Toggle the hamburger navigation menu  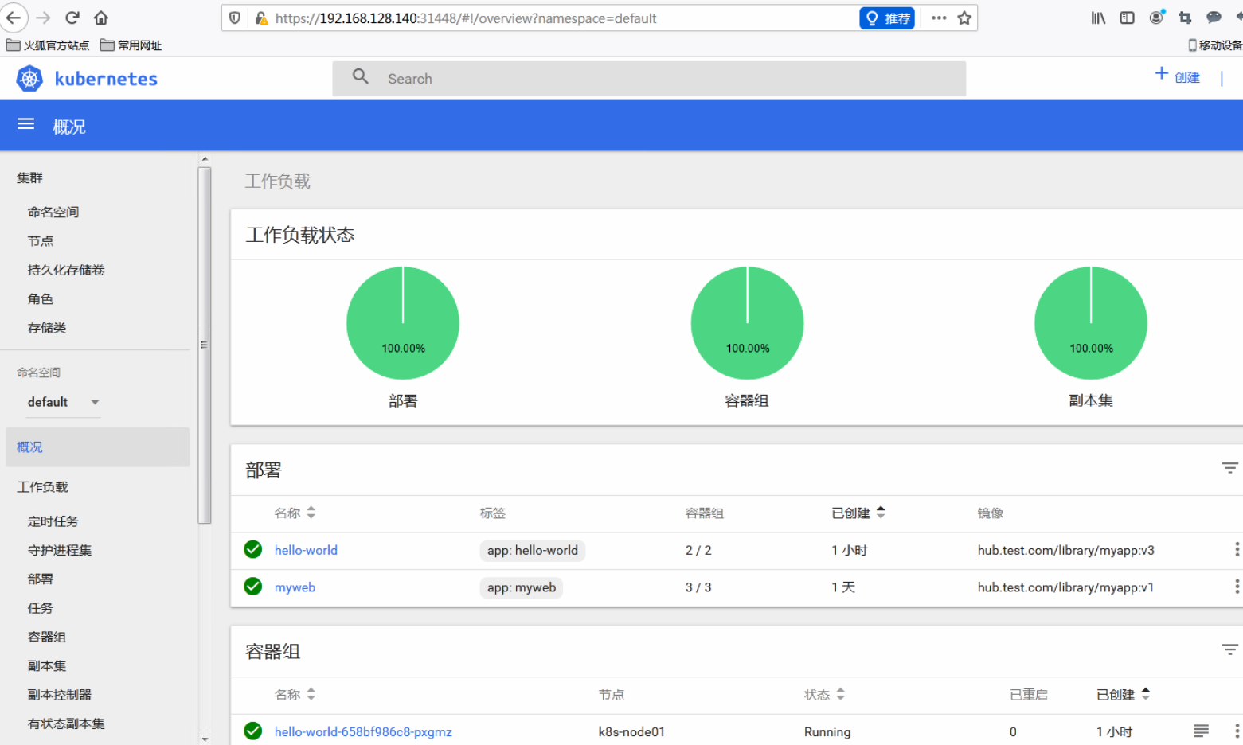(26, 124)
